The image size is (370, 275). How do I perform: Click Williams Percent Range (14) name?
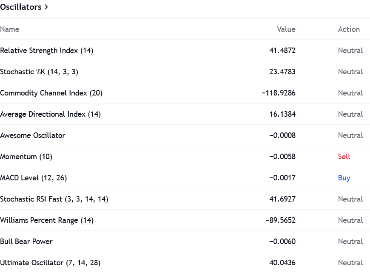[47, 220]
